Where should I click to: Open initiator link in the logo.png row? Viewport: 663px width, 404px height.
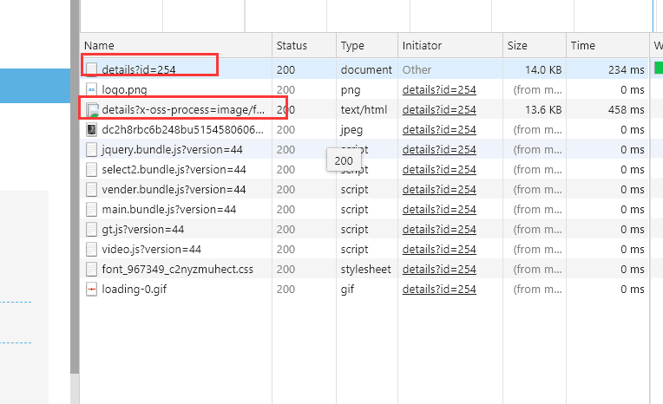439,89
